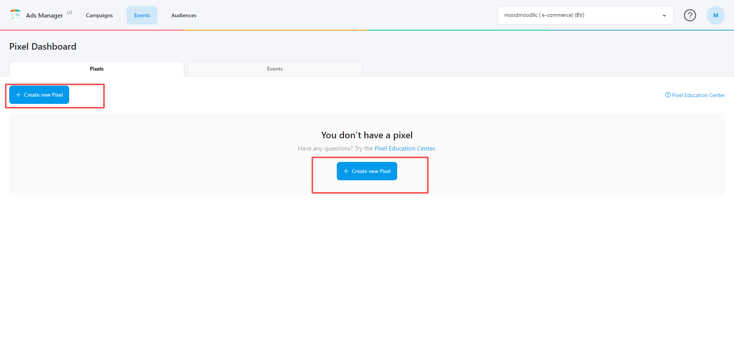Click plus icon in centered Create new Pixel button
734x351 pixels.
pos(346,171)
